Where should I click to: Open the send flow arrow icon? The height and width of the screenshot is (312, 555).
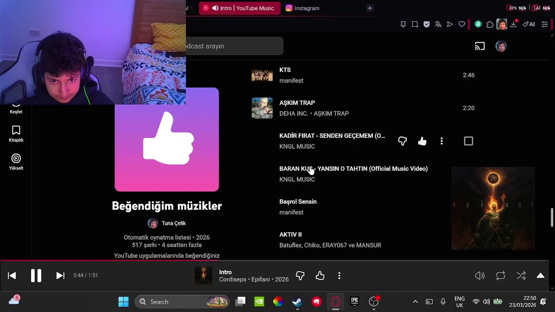coord(450,24)
